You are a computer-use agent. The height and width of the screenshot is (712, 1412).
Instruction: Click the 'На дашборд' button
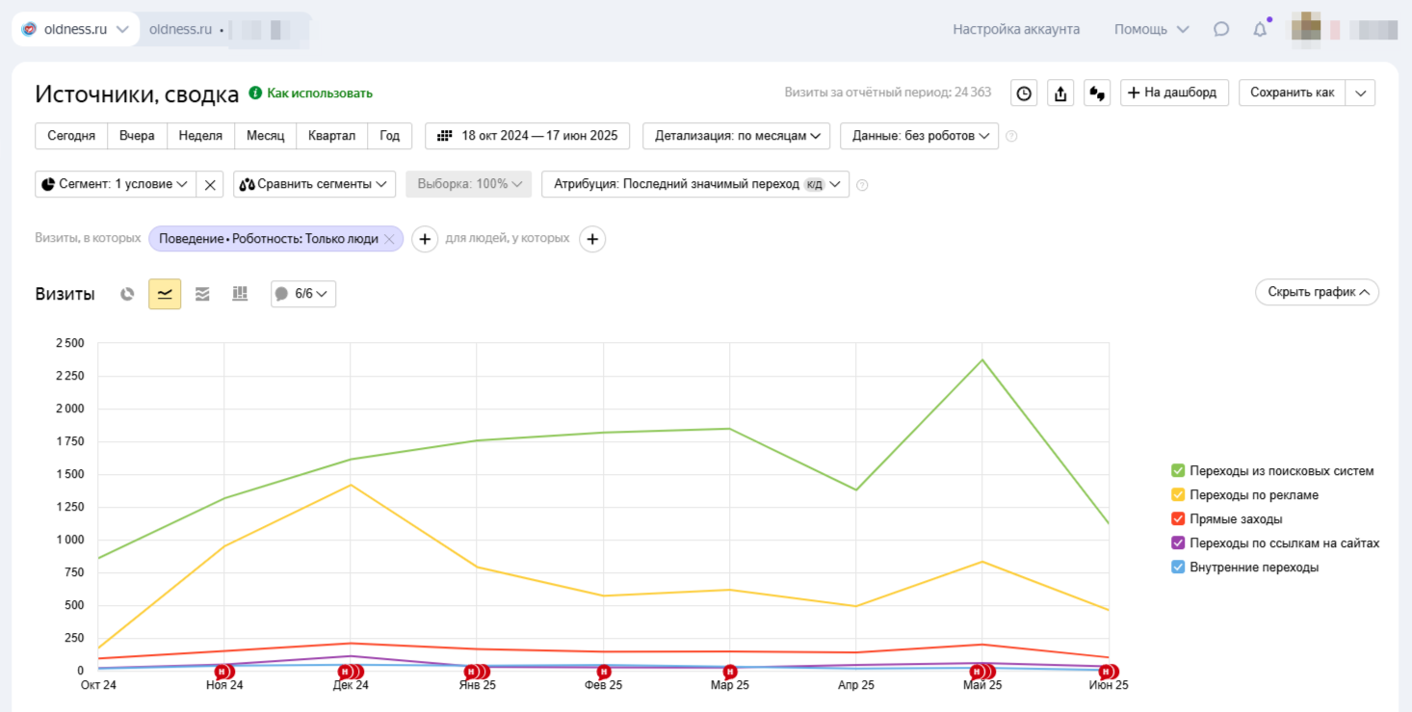pyautogui.click(x=1174, y=92)
